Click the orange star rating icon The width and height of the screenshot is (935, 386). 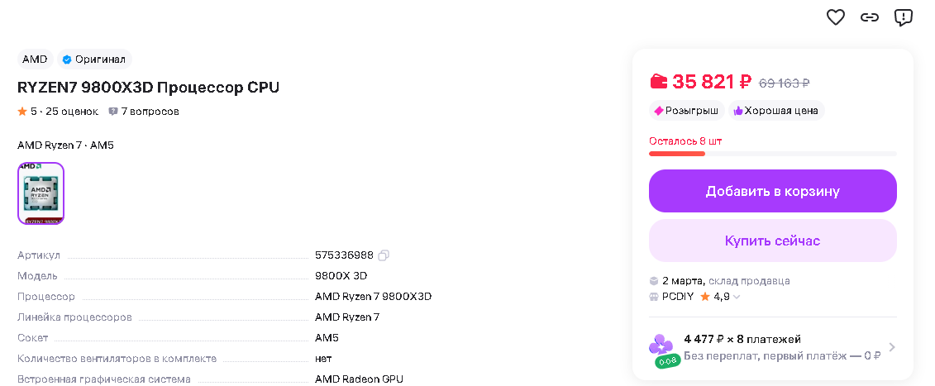pos(22,112)
